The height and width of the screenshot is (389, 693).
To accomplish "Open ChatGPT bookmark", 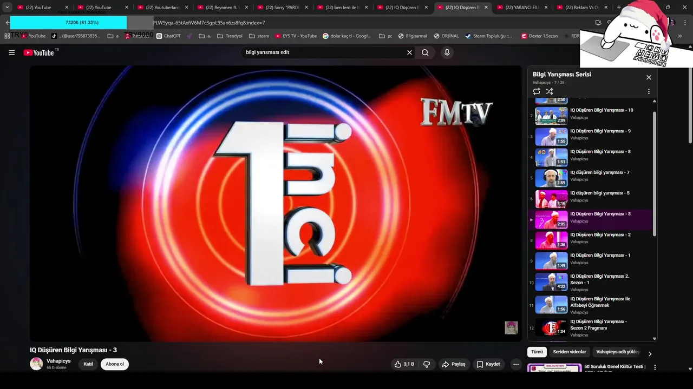I will click(x=168, y=36).
